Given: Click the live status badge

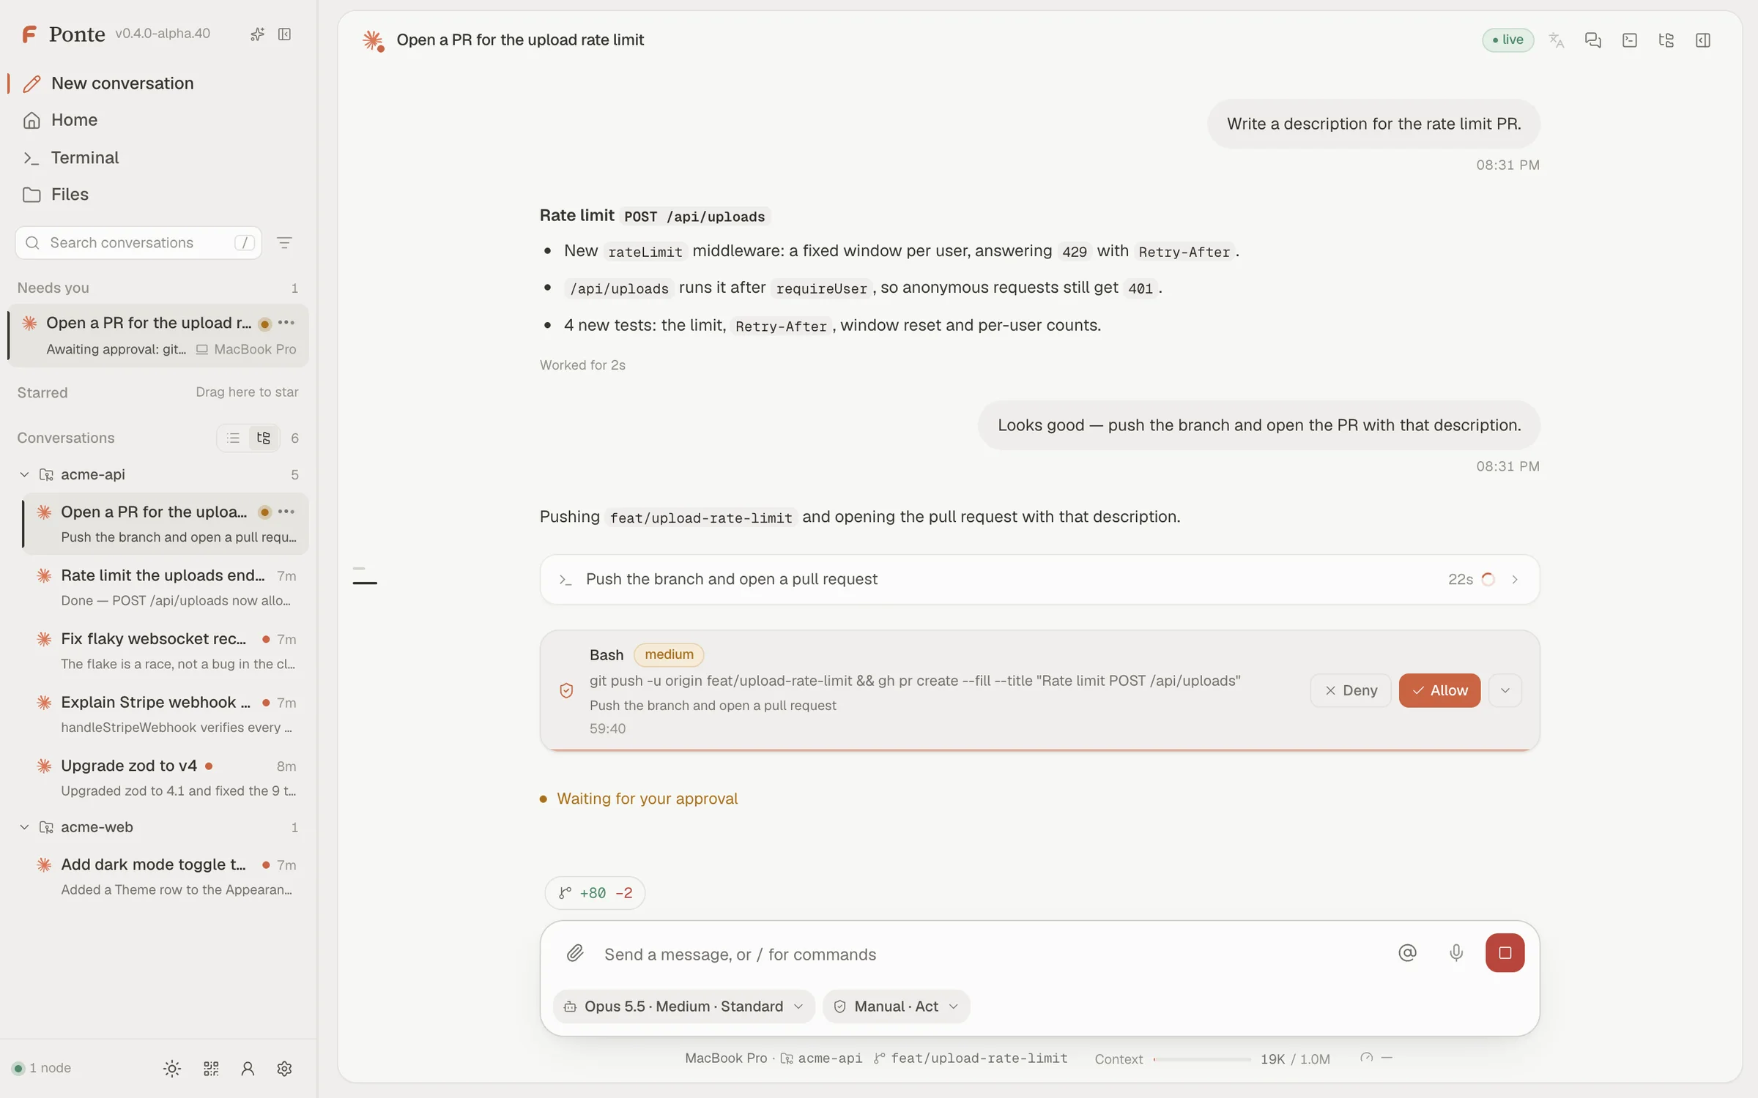Looking at the screenshot, I should coord(1507,40).
